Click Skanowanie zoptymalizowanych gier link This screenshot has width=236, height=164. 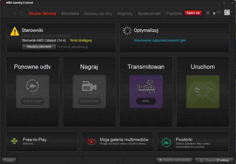point(161,41)
